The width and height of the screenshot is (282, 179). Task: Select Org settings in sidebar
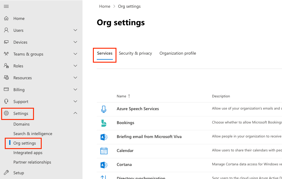click(x=25, y=143)
